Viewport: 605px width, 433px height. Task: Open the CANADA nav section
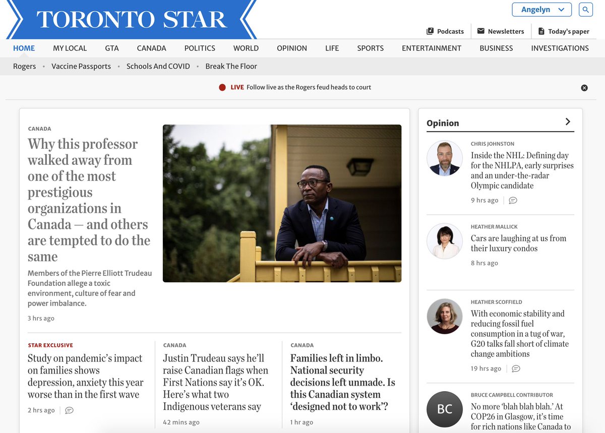click(151, 48)
